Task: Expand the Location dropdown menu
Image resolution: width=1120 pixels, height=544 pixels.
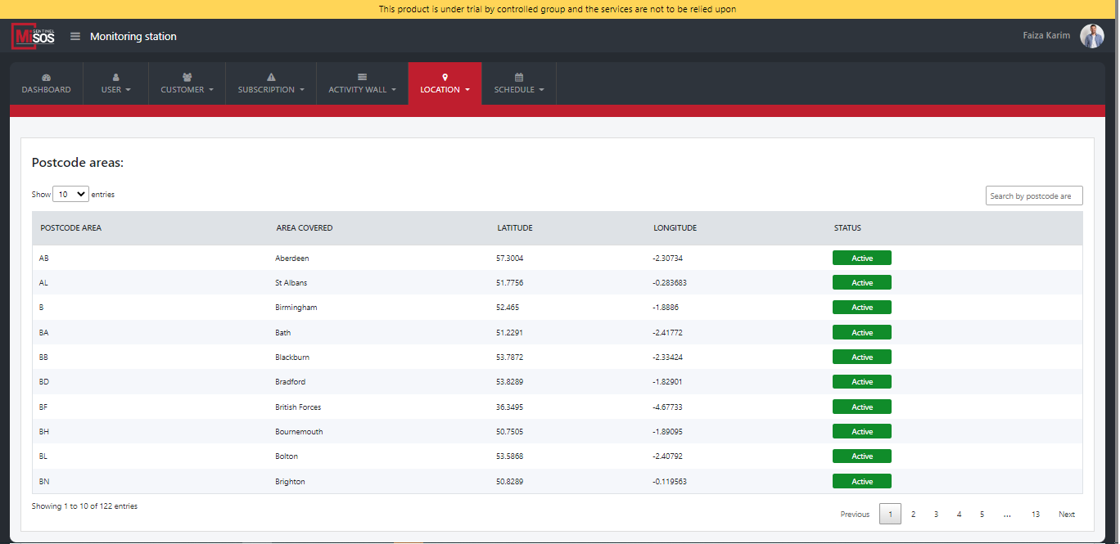Action: [x=445, y=90]
